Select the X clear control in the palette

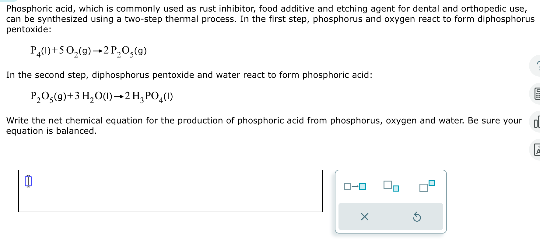[x=364, y=217]
